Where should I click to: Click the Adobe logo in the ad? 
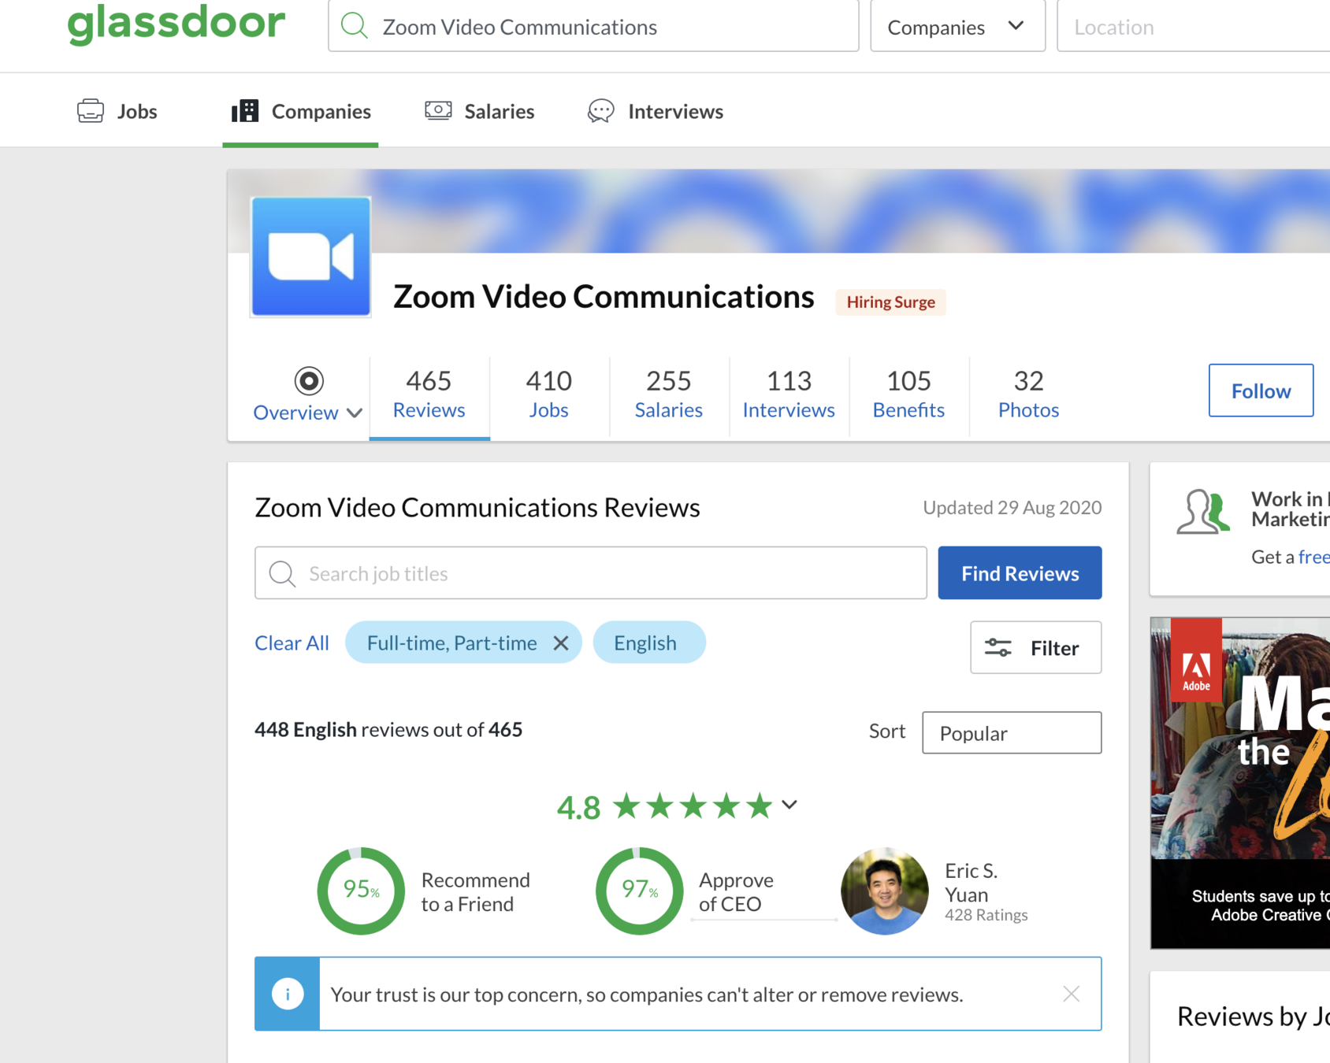[x=1196, y=661]
